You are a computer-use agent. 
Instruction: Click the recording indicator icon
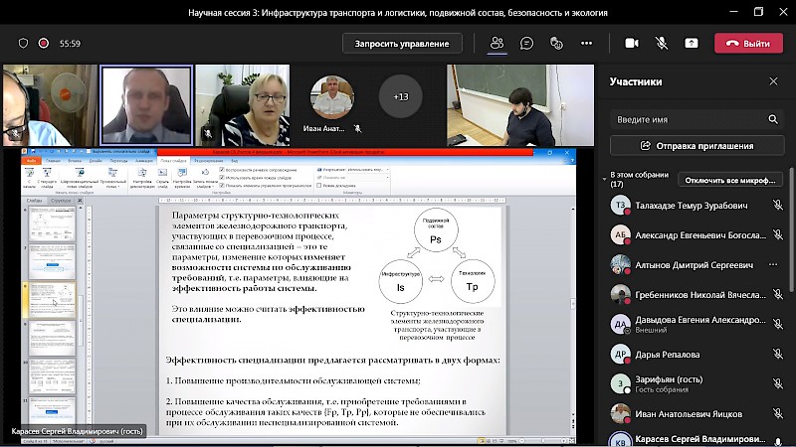[44, 44]
